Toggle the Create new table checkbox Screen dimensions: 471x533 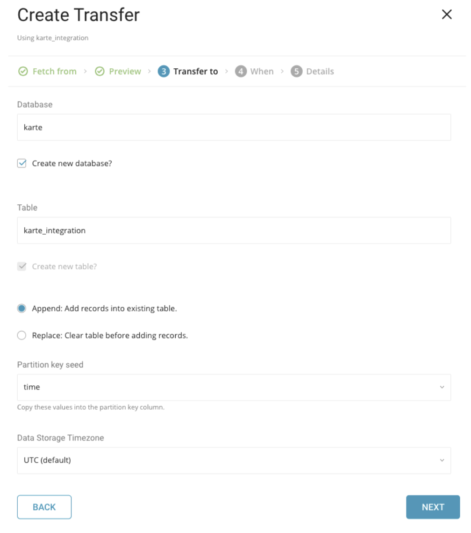click(21, 266)
